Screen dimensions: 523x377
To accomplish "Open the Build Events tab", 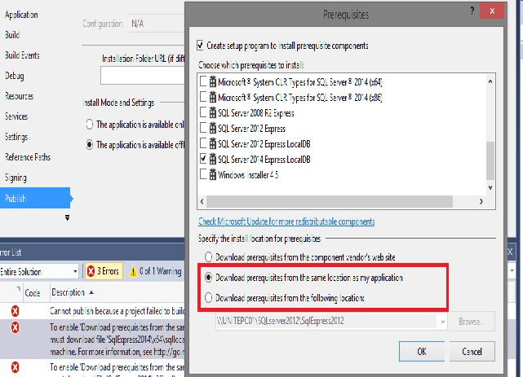I will point(22,55).
